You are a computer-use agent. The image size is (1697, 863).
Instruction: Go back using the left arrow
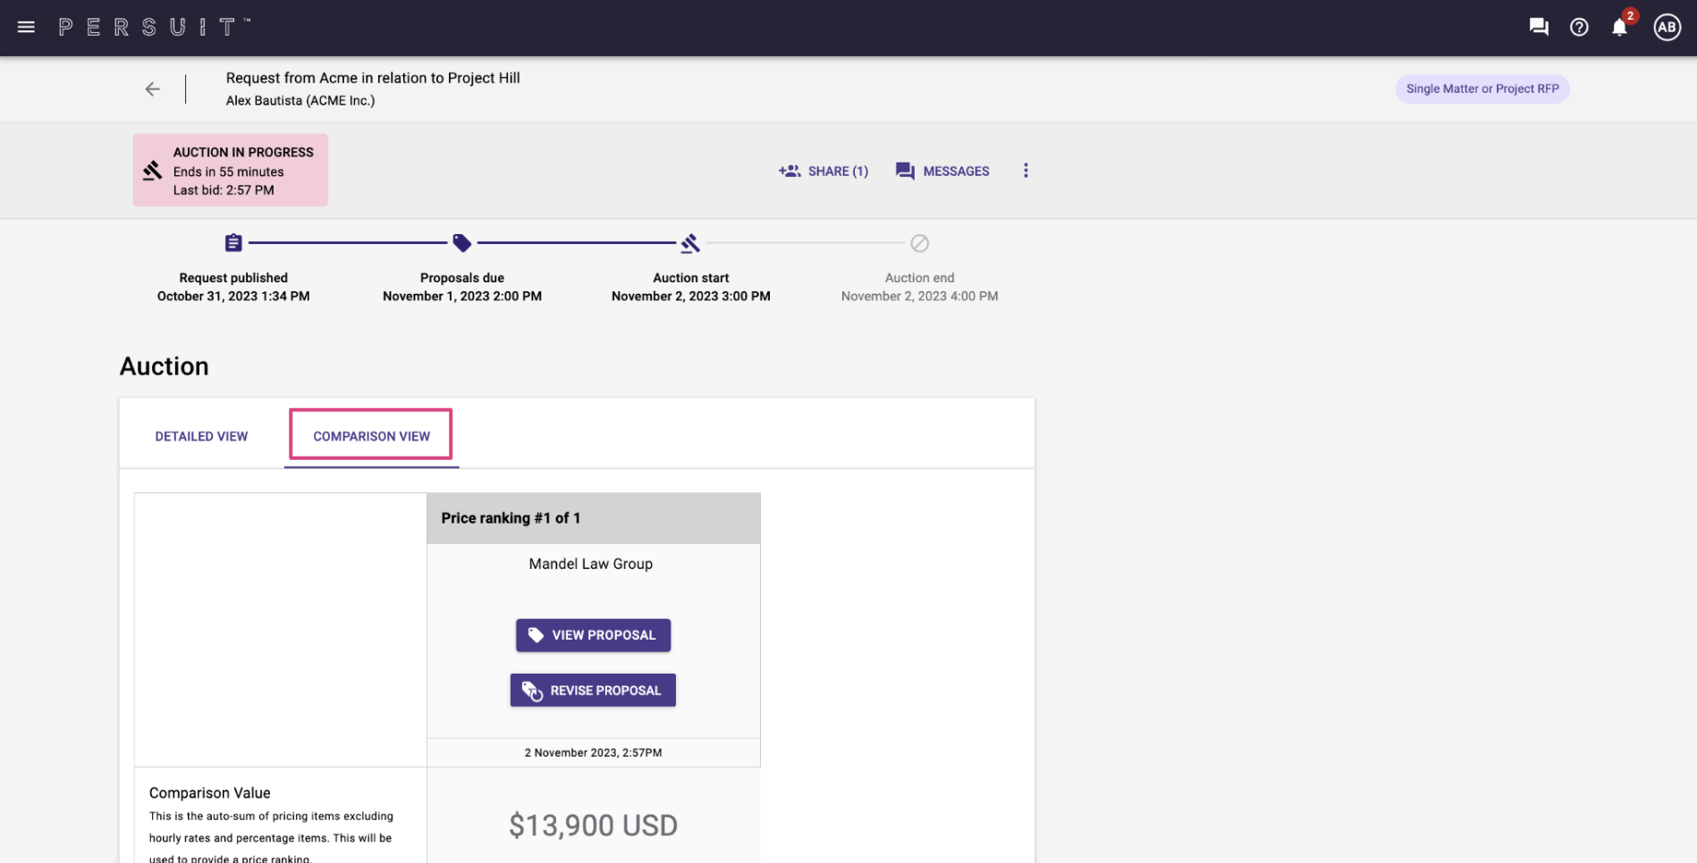pos(153,89)
